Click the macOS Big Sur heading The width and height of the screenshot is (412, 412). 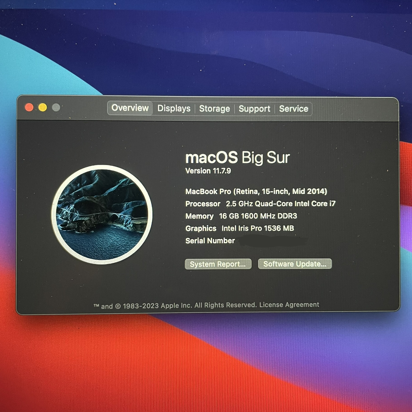[237, 158]
